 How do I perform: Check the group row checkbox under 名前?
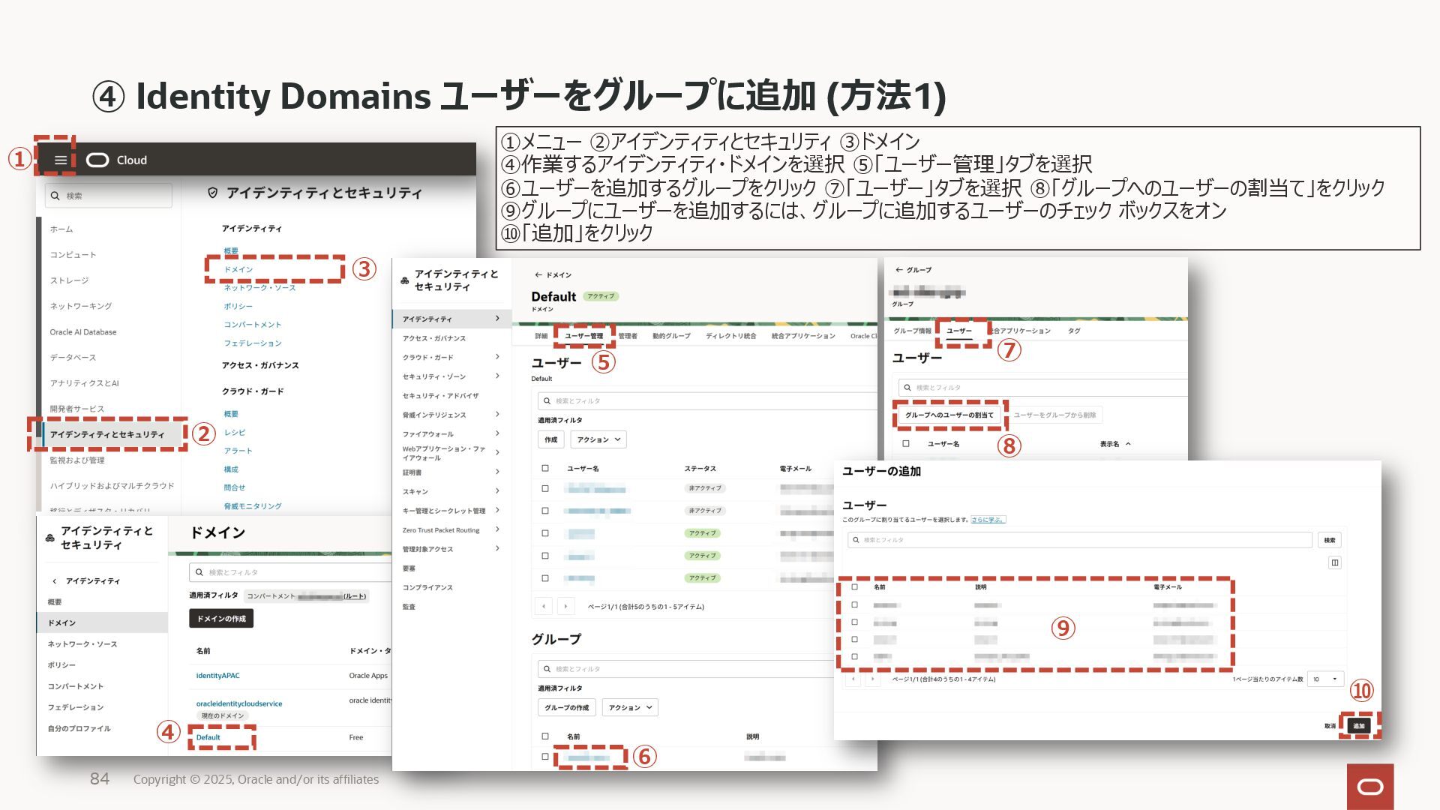(x=545, y=757)
